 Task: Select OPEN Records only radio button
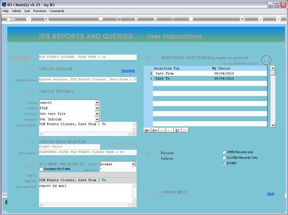pyautogui.click(x=224, y=152)
